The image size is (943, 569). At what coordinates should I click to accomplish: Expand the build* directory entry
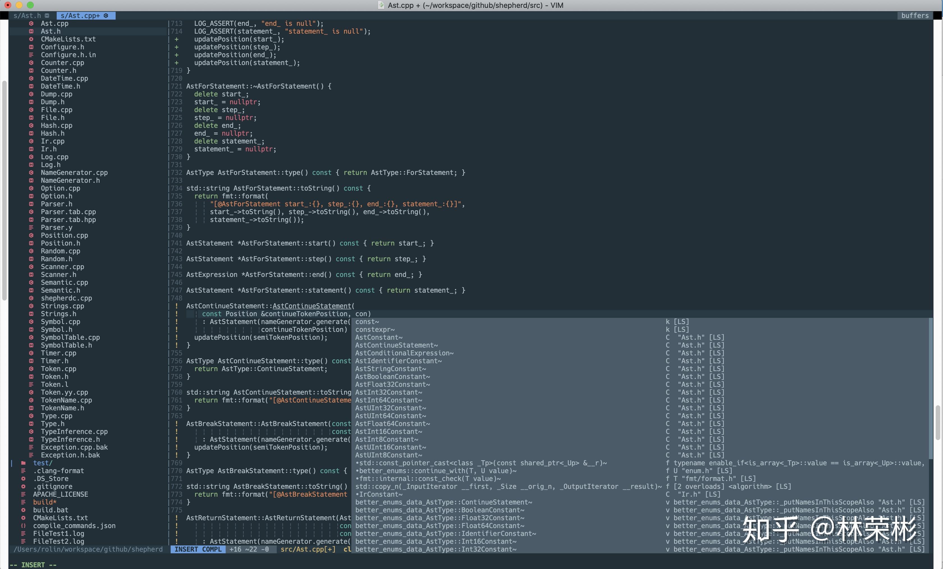click(44, 502)
